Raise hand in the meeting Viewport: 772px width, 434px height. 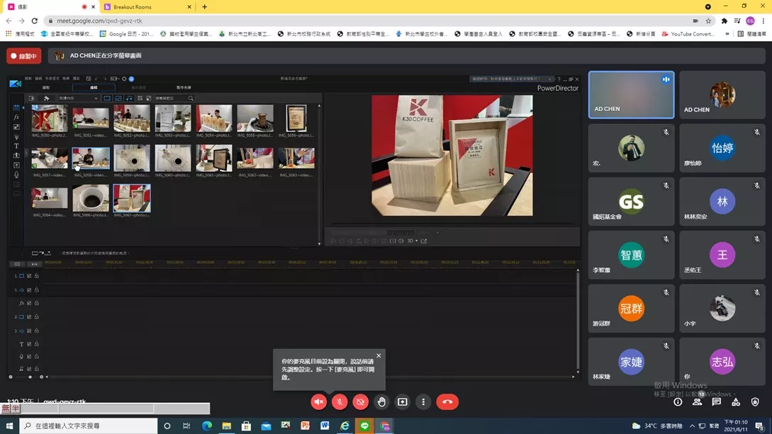(x=381, y=401)
